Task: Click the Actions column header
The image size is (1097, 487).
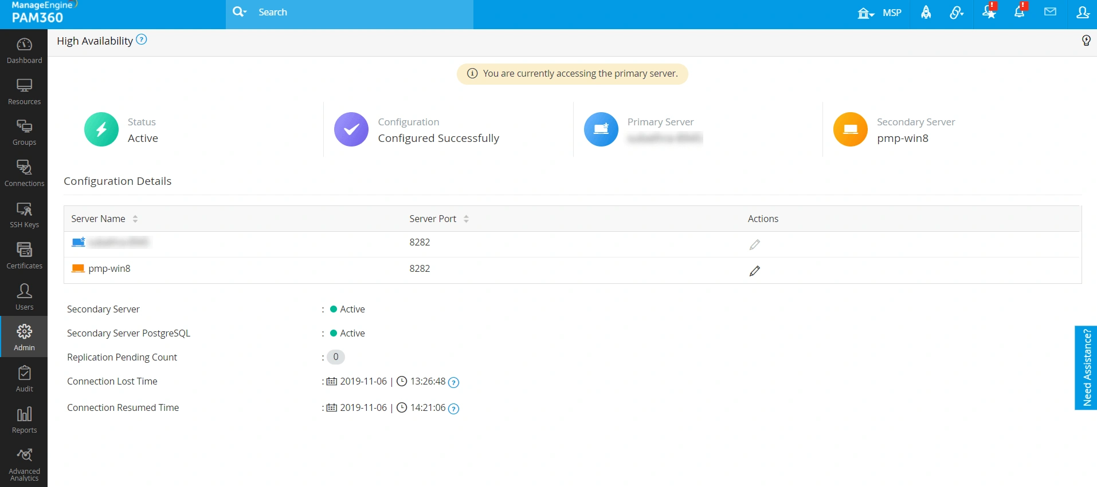Action: point(763,219)
